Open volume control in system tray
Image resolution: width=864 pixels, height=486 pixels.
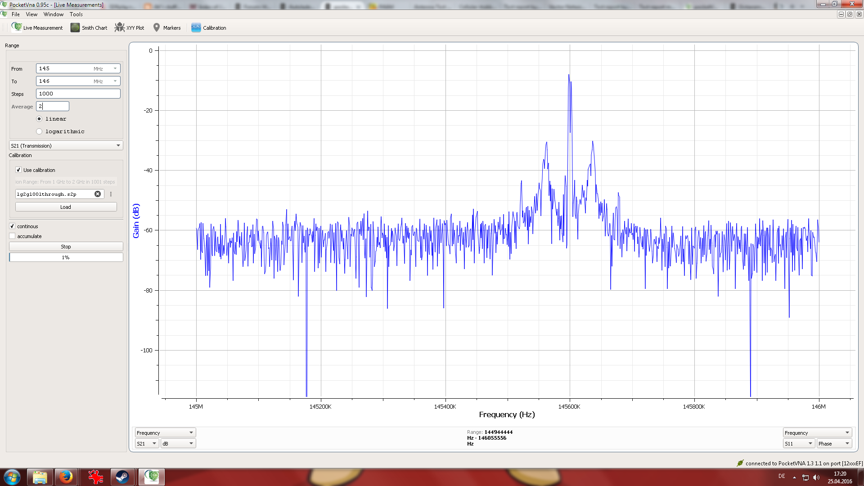816,477
